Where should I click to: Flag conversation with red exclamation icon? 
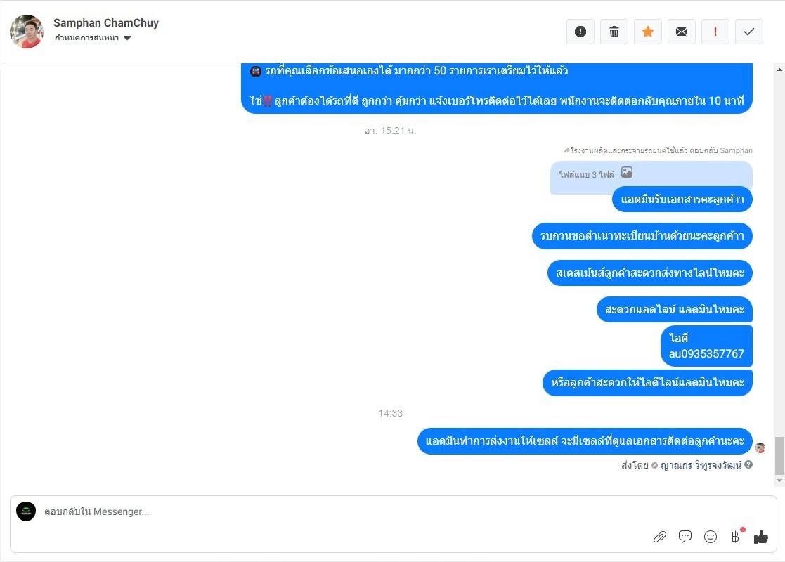715,32
